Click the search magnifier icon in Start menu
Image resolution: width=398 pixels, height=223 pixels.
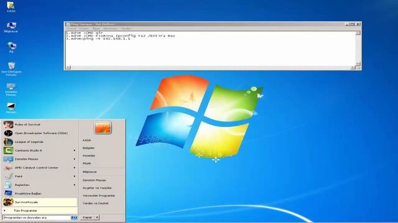[x=74, y=217]
